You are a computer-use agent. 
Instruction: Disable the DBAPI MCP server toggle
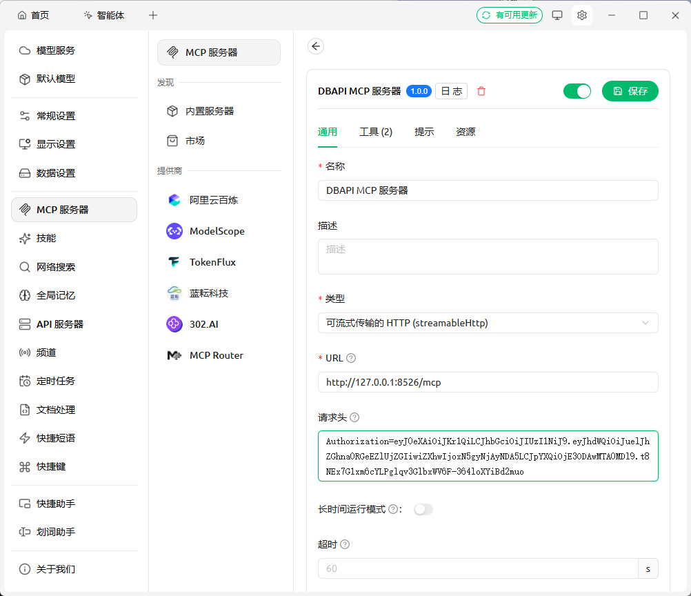click(x=577, y=91)
